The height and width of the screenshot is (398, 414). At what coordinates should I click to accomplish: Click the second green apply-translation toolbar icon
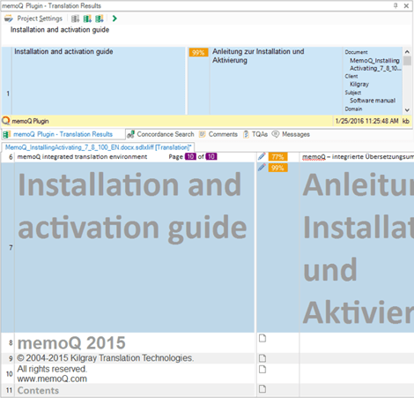[100, 19]
